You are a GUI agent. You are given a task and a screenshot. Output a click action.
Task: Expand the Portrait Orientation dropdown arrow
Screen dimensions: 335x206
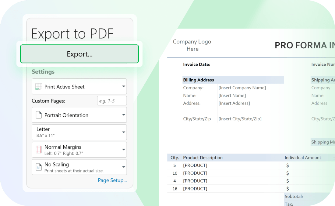point(123,115)
